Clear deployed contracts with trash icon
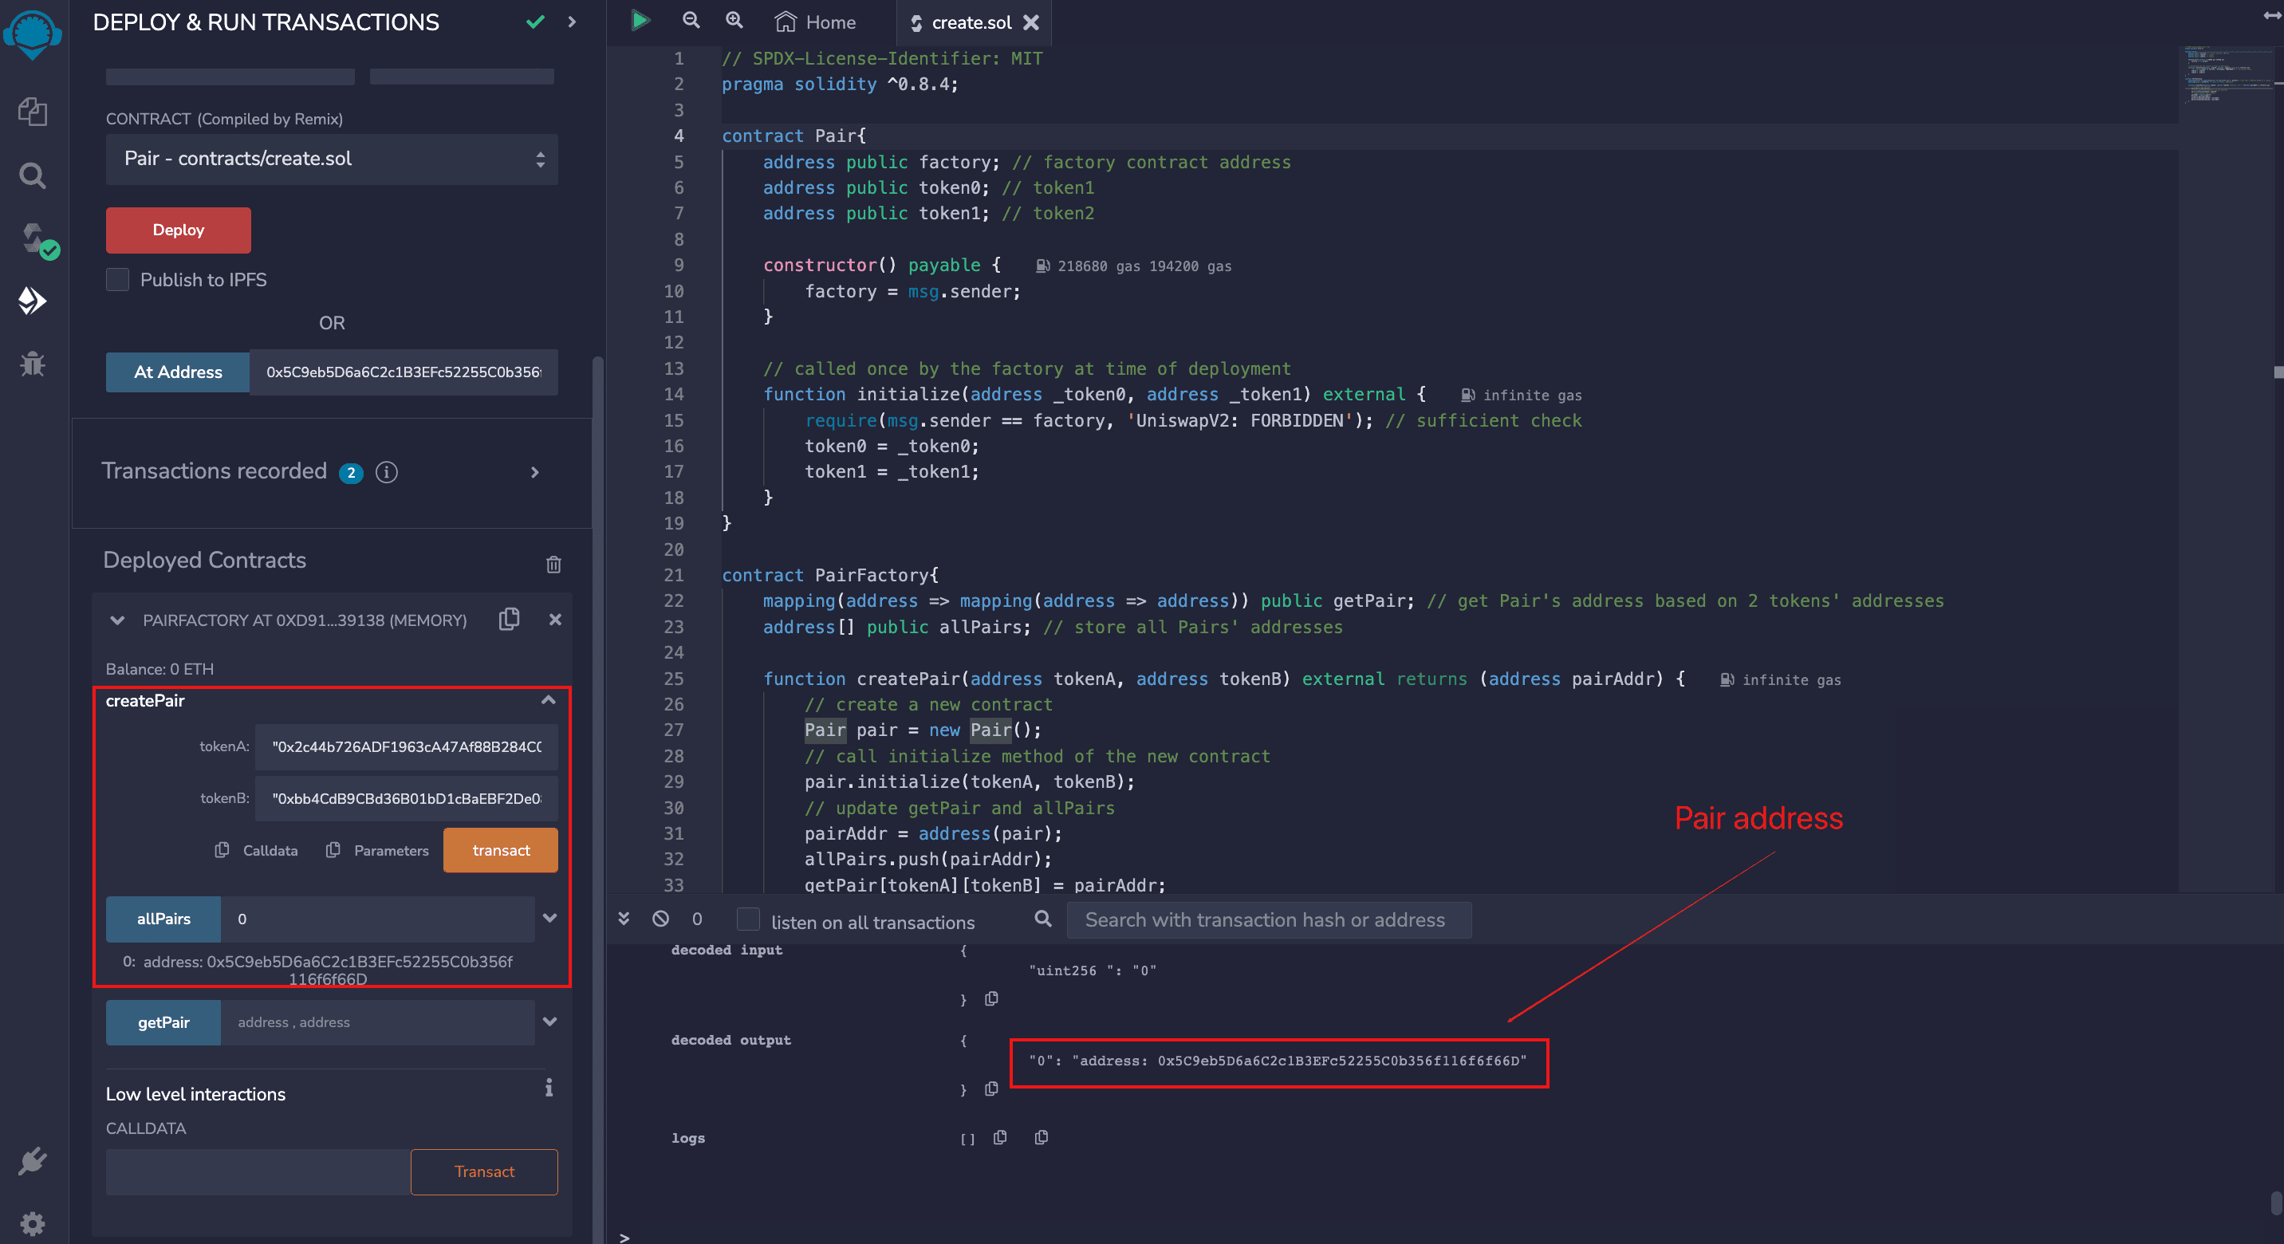 (x=553, y=564)
